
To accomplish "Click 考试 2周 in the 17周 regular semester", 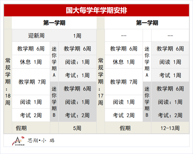I will (124, 115).
